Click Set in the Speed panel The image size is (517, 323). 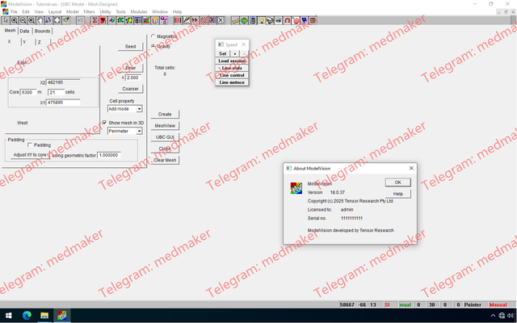223,53
